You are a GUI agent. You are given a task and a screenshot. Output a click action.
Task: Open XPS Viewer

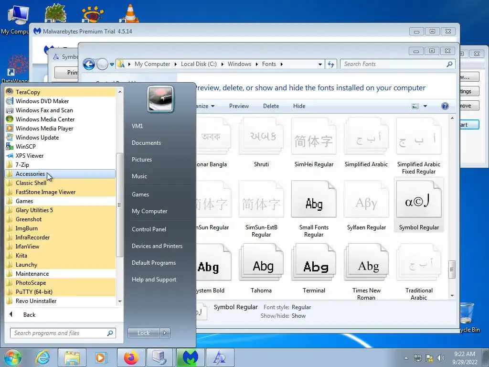pyautogui.click(x=60, y=155)
